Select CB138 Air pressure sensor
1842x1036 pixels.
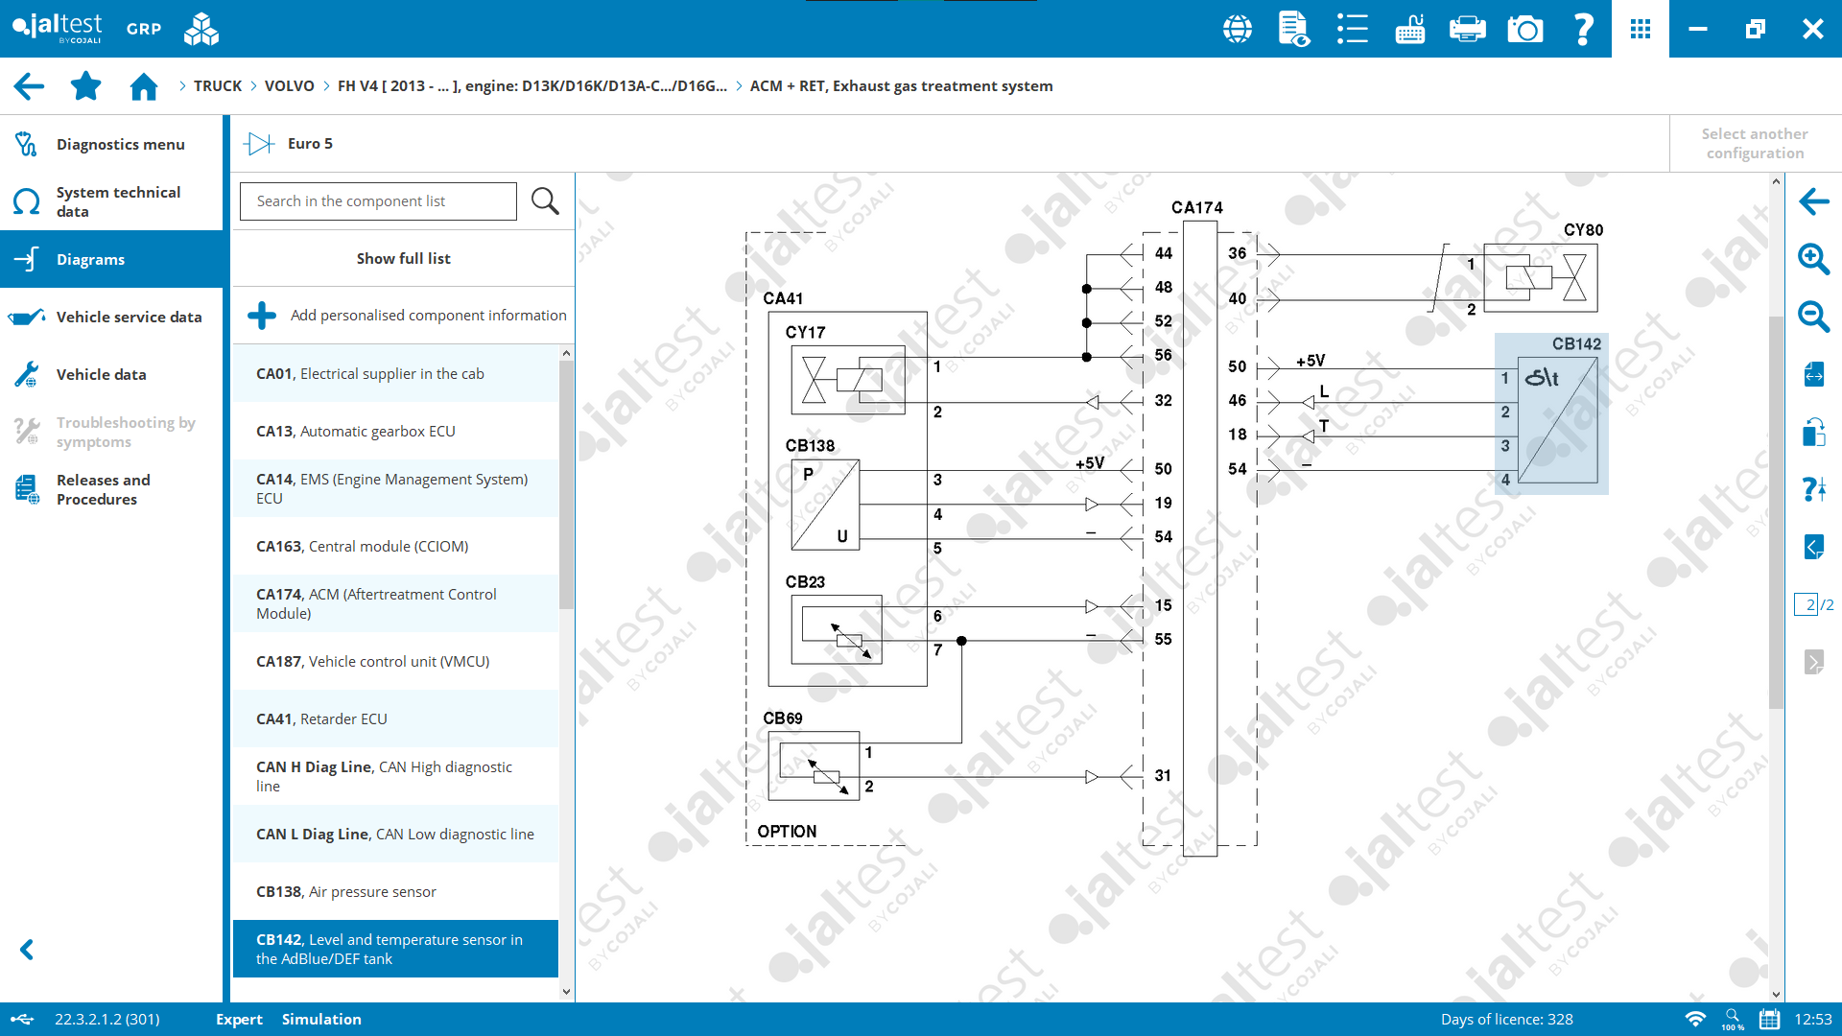pyautogui.click(x=395, y=891)
